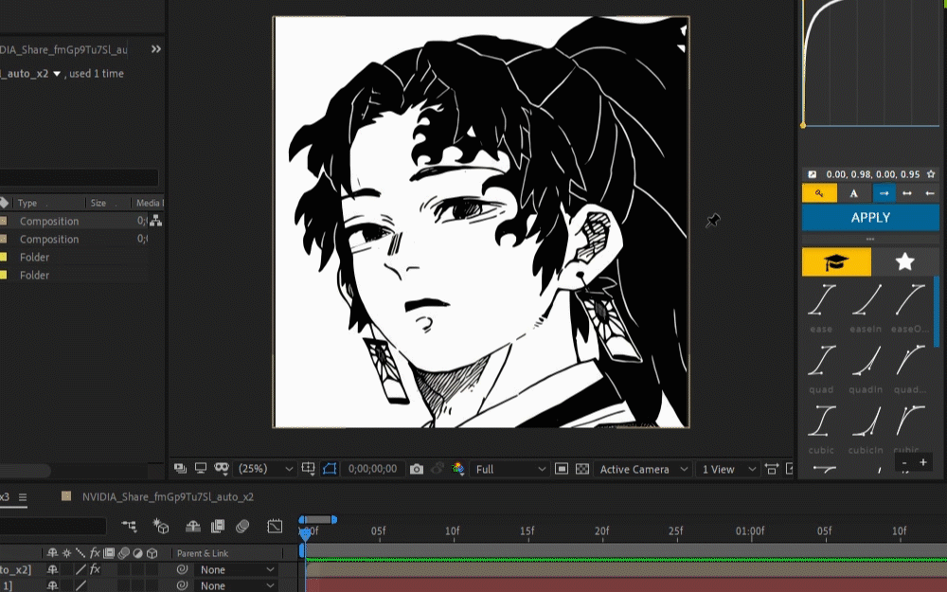Open the Graph Editor icon
947x592 pixels.
[x=275, y=526]
